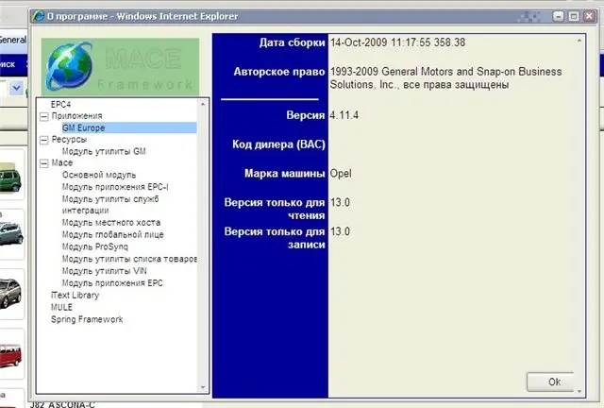604x408 pixels.
Task: Click J82 ASCONA-C text in background window
Action: coord(62,404)
